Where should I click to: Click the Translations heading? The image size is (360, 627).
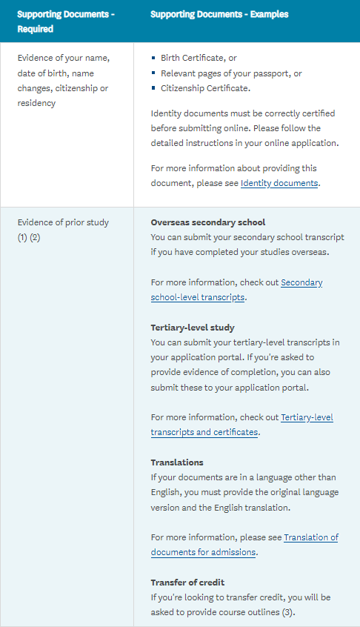(x=177, y=462)
